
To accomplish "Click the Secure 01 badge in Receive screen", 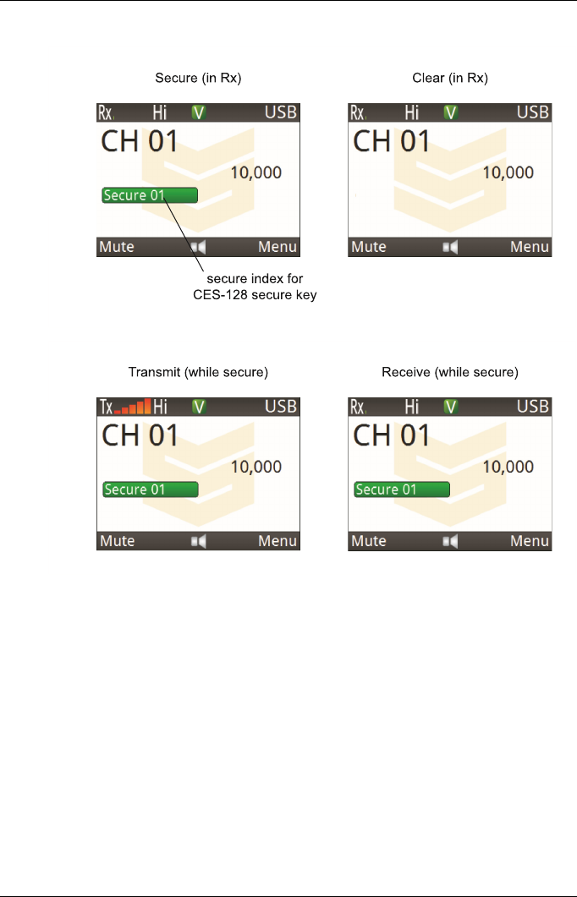I will 402,490.
